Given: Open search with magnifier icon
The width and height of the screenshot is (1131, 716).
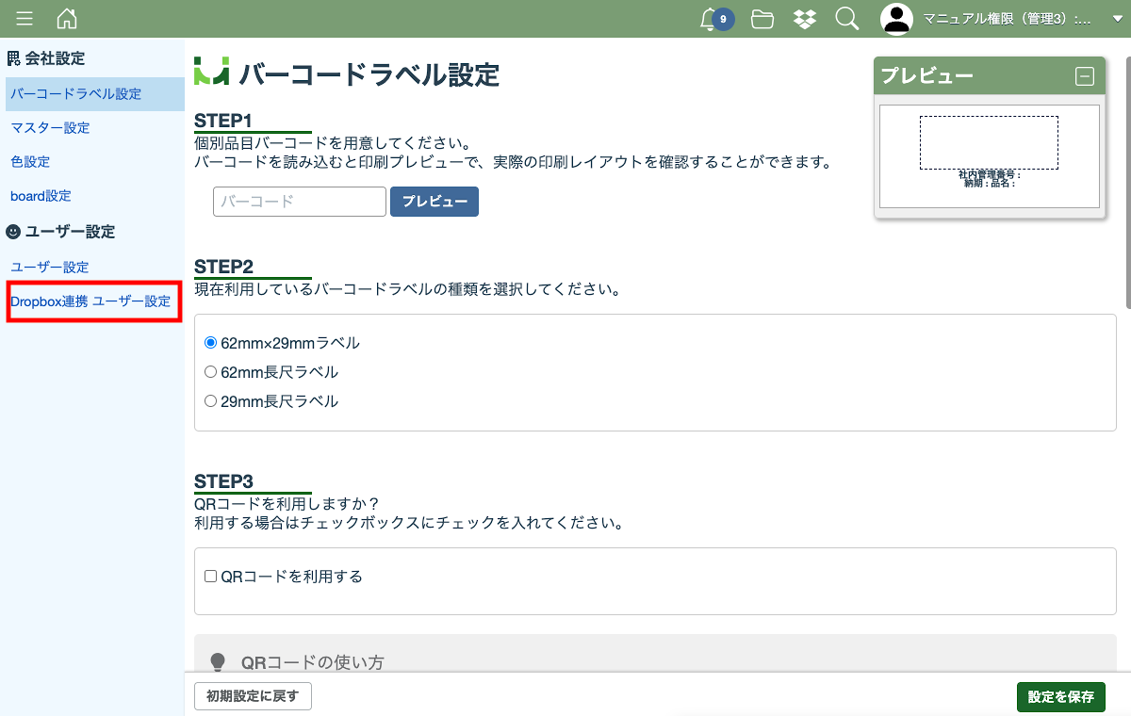Looking at the screenshot, I should click(x=846, y=19).
